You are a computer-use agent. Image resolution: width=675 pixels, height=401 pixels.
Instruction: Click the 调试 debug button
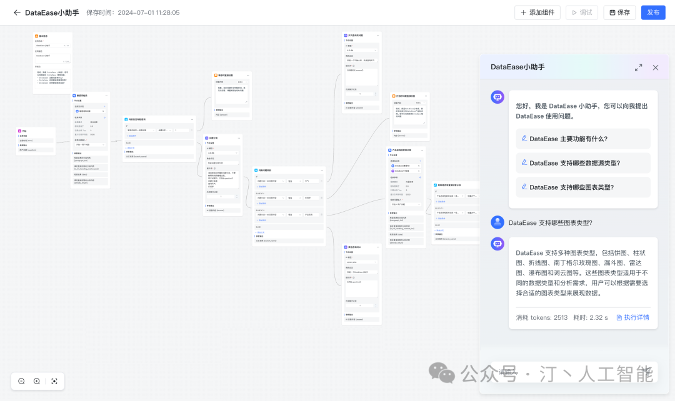[581, 12]
